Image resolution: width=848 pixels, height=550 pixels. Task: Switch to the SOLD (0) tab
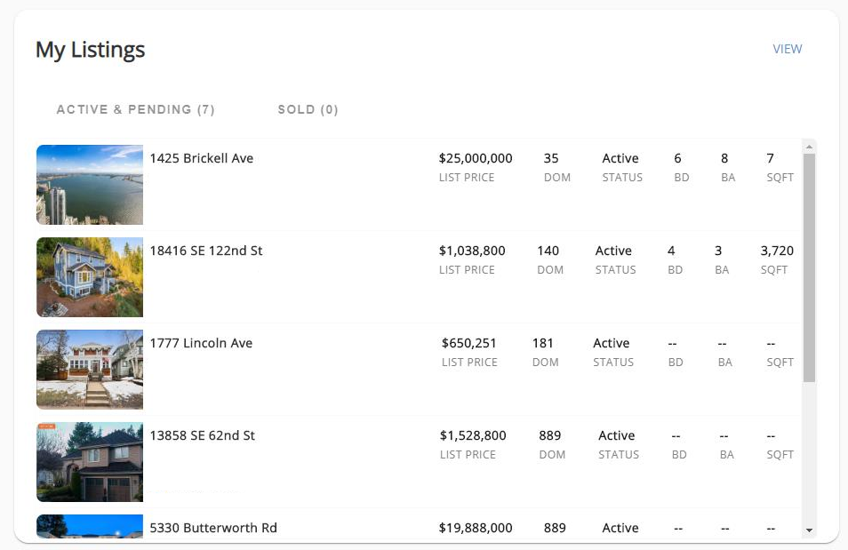click(x=307, y=109)
